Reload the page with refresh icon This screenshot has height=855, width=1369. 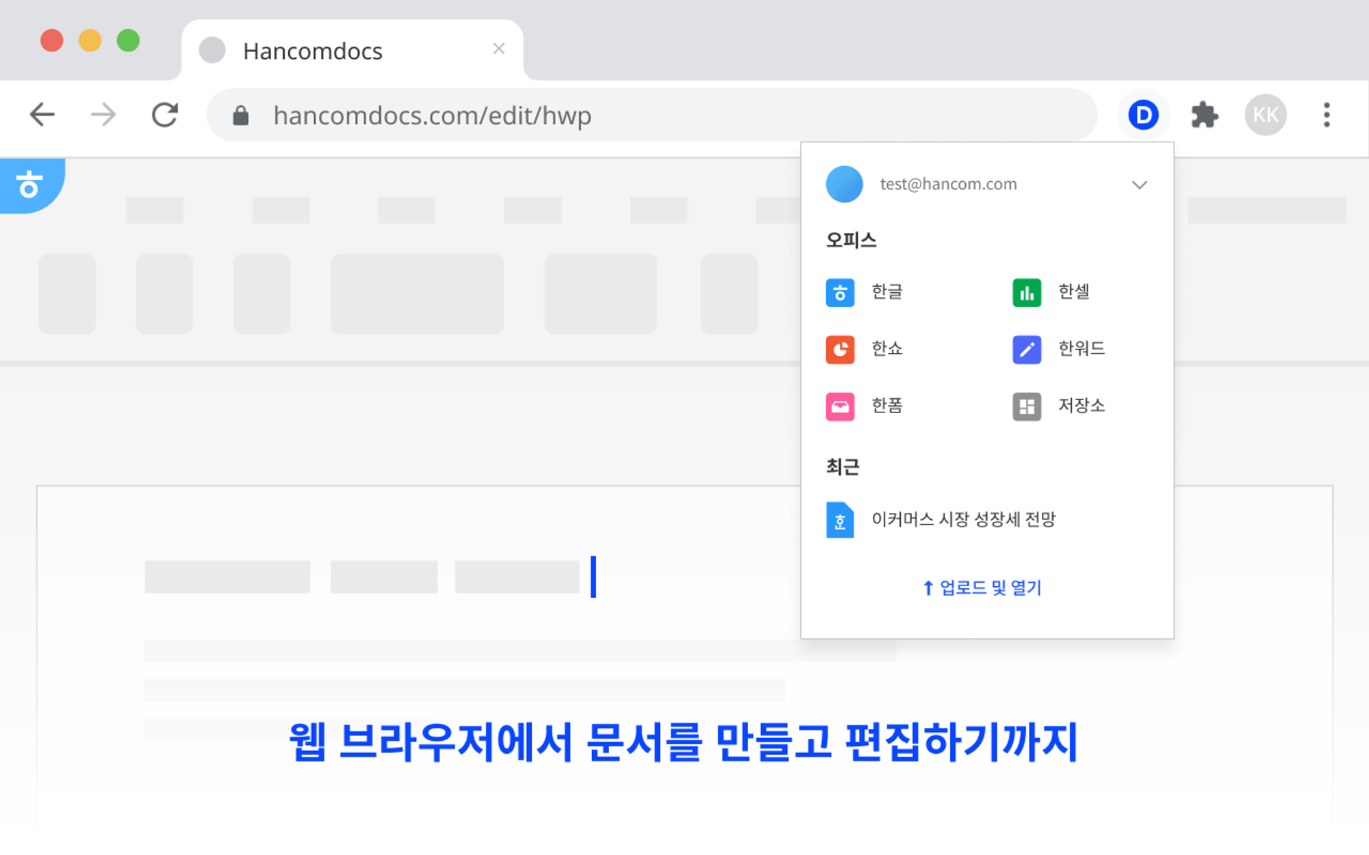[x=165, y=114]
